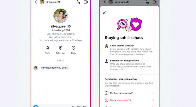Expand the Restrict silvaqueen15 chevron
196x107 pixels.
(x=153, y=93)
